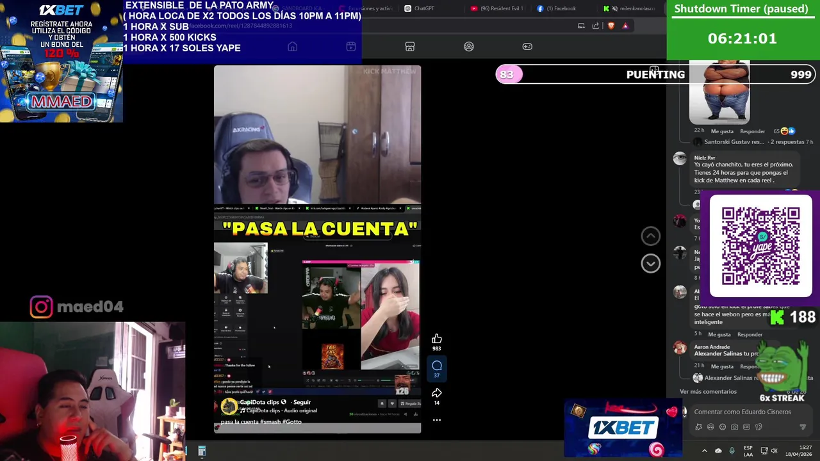Click Responder under 5 h comment
Screen dimensions: 820x461
pos(750,334)
